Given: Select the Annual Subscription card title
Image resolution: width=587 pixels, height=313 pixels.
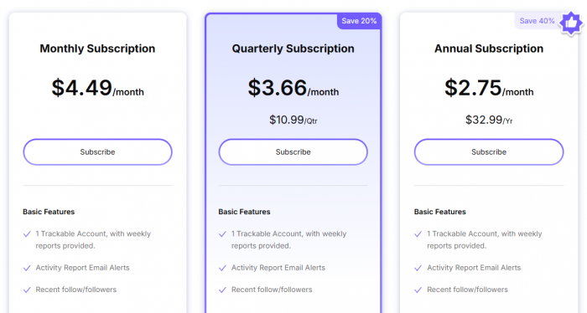Looking at the screenshot, I should click(489, 49).
